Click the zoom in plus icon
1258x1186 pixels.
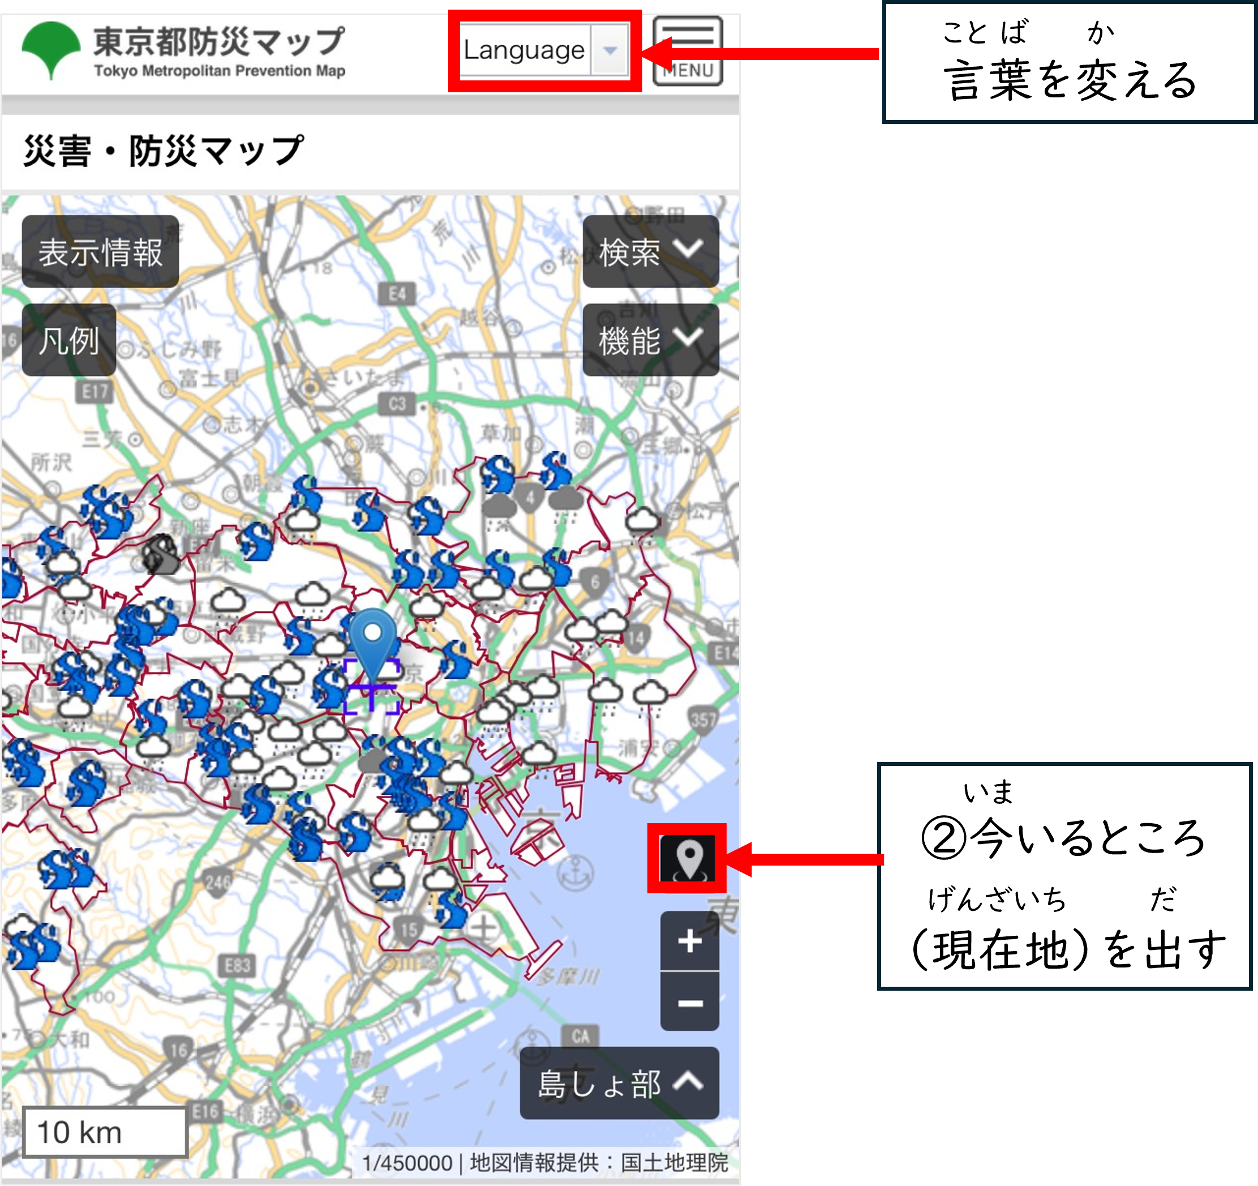689,939
